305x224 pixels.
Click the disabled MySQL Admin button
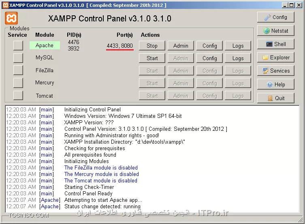coord(181,58)
